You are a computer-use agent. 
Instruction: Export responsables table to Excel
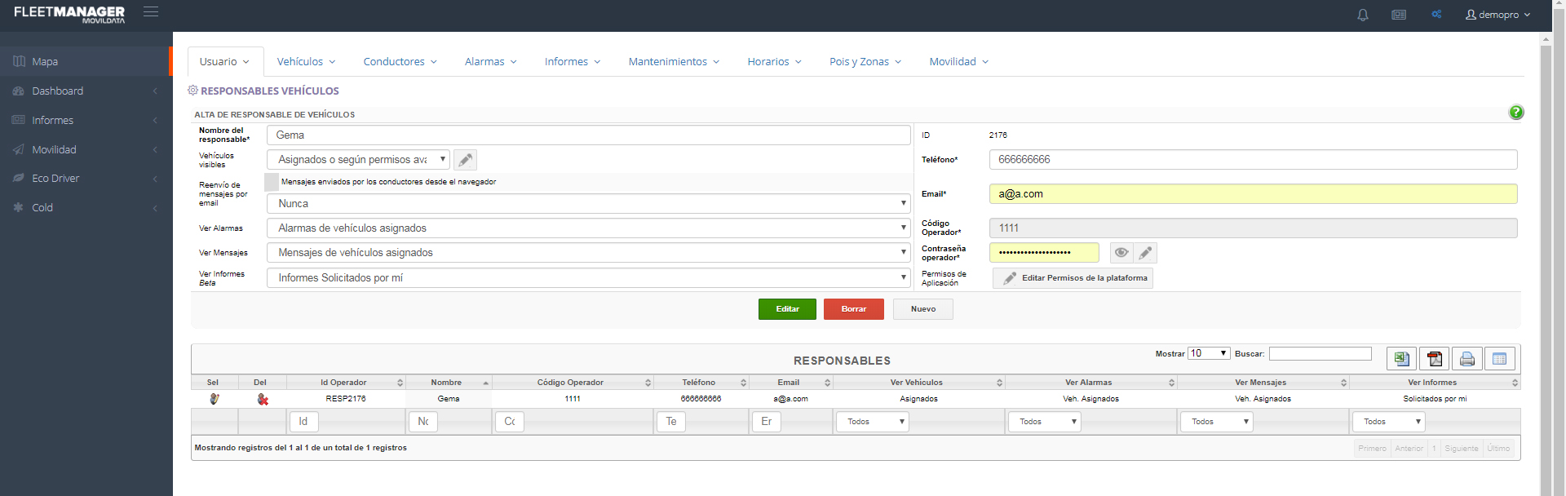coord(1401,359)
